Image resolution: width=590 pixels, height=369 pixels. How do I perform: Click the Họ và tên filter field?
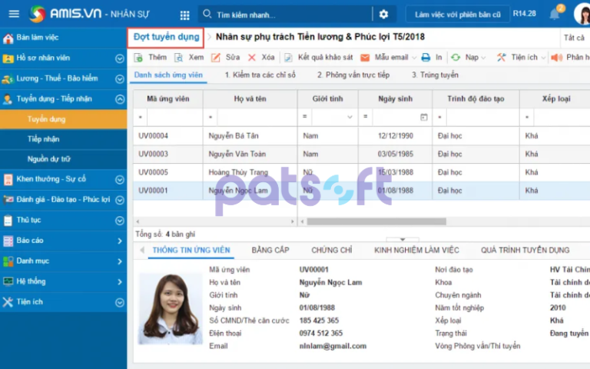pyautogui.click(x=257, y=117)
